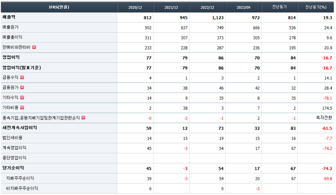Click 판매비와관리비 value 287 for 2022/12
336x195 pixels.
click(x=220, y=48)
